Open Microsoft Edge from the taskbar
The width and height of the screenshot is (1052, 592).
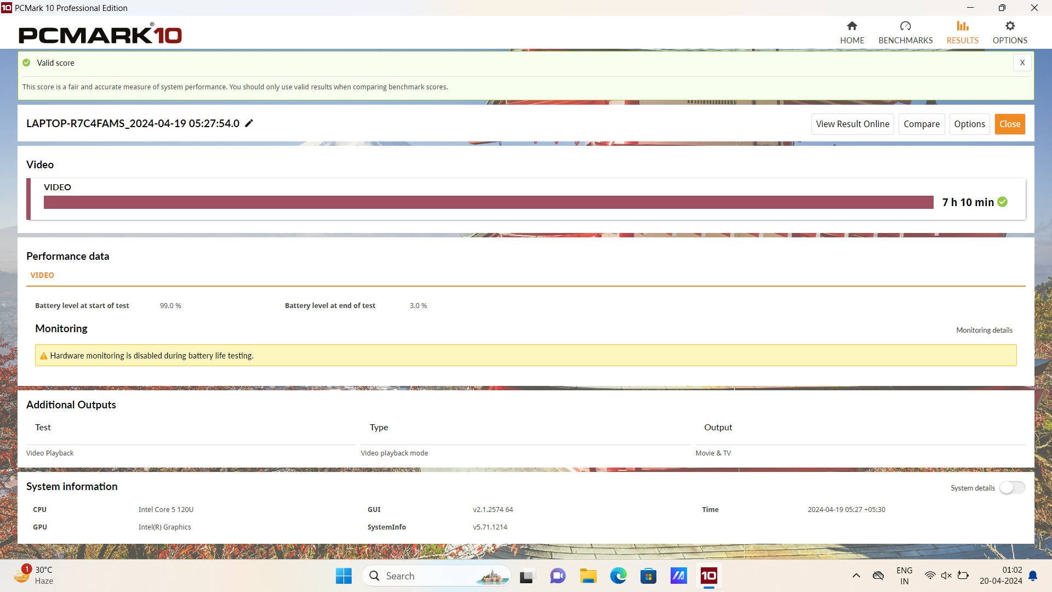(x=618, y=576)
